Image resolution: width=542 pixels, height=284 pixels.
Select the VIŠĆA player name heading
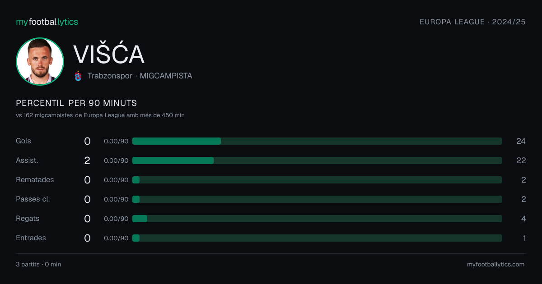(109, 55)
